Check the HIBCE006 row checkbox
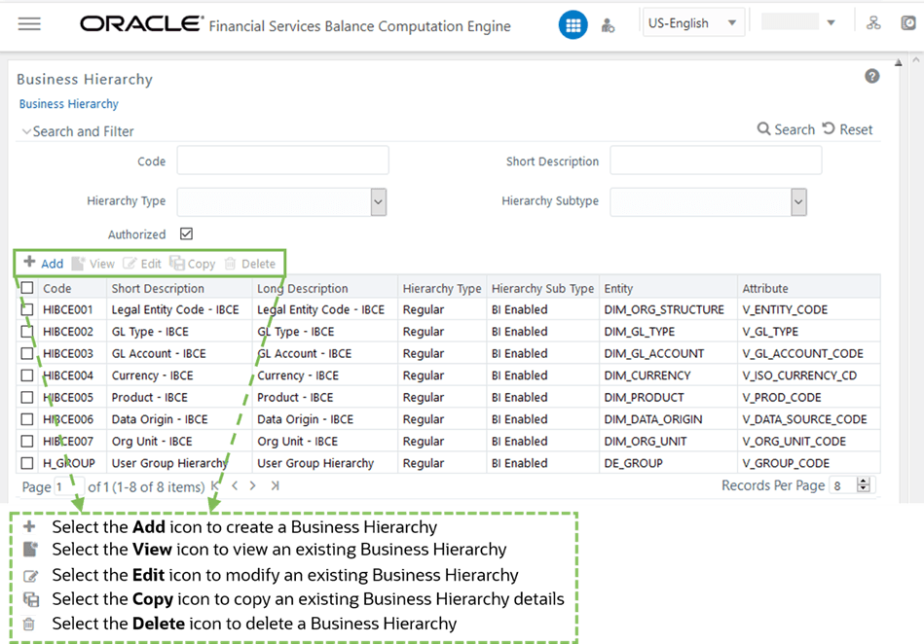 (27, 419)
